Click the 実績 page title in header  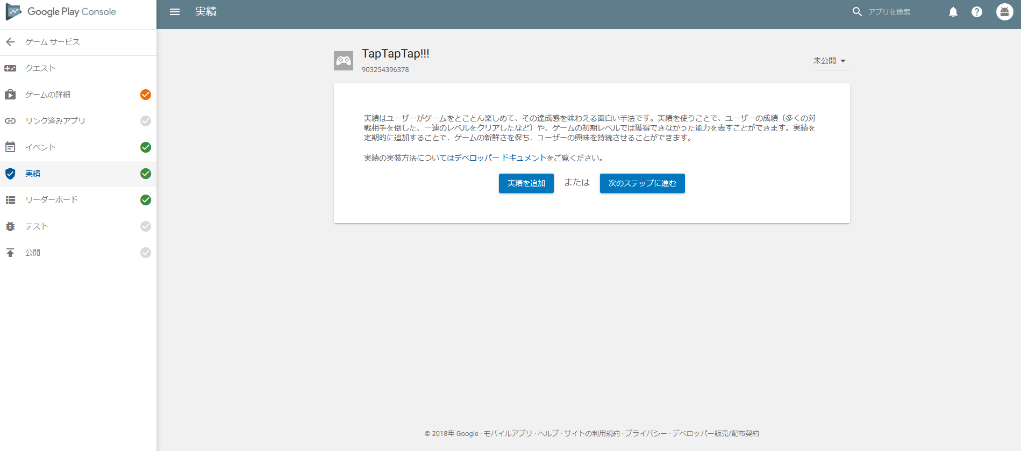coord(206,12)
